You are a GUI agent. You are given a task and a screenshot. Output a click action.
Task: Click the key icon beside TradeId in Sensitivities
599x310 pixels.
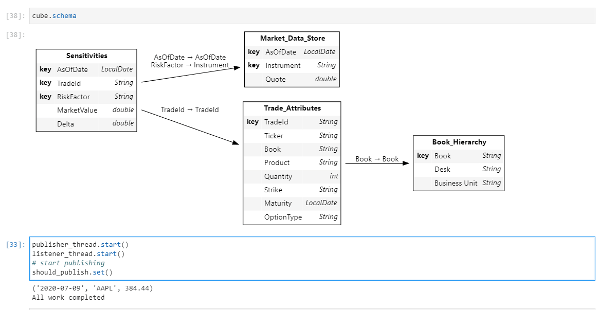coord(46,83)
